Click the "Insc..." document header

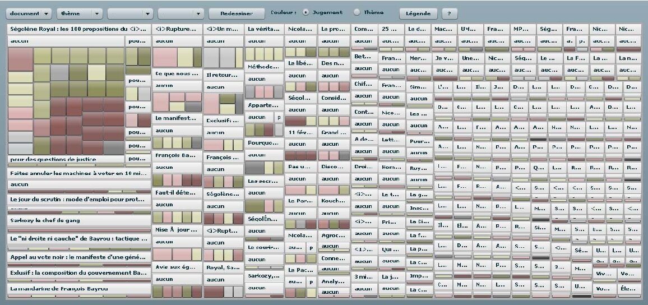pos(419,208)
